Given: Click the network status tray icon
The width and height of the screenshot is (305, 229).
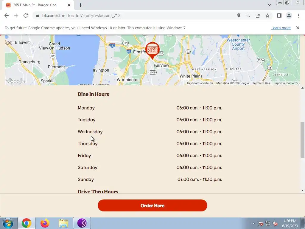Looking at the screenshot, I should pos(268,223).
